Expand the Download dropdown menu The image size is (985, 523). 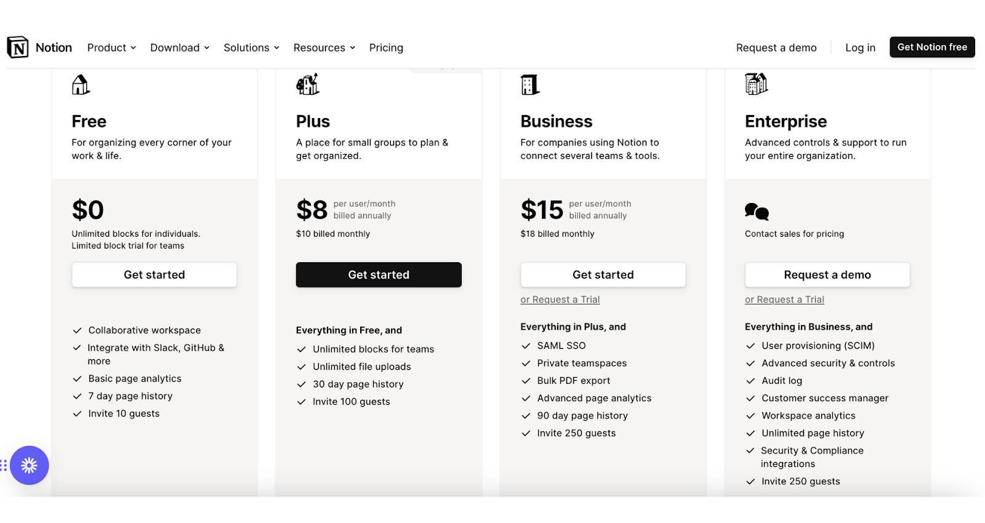[180, 47]
